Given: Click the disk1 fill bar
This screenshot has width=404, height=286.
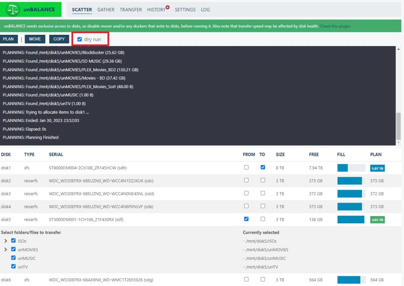Looking at the screenshot, I should click(x=351, y=168).
